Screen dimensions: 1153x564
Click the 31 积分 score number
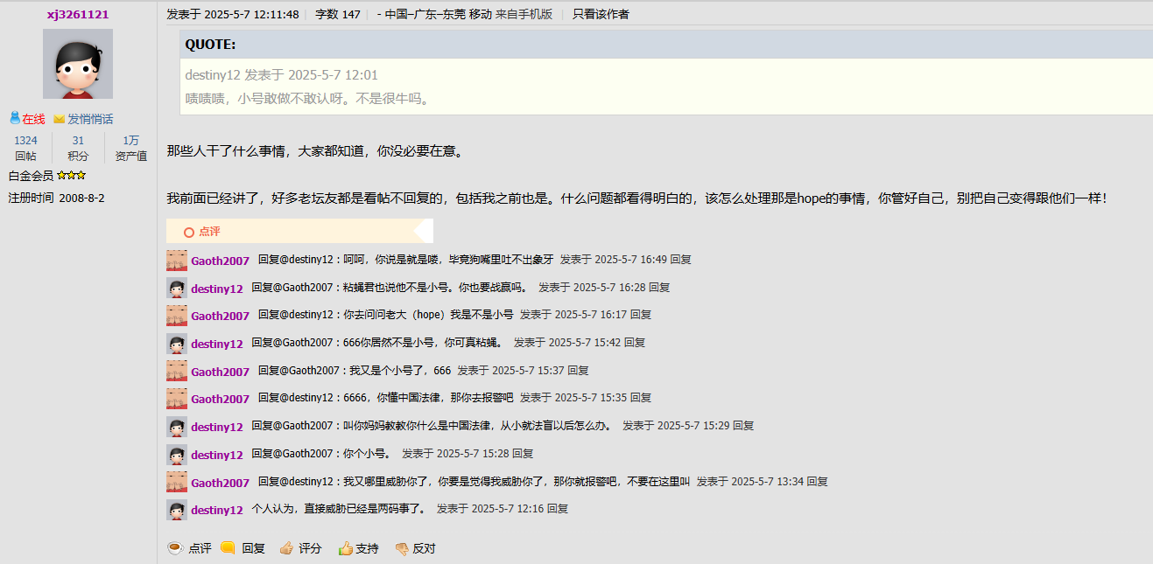coord(78,141)
